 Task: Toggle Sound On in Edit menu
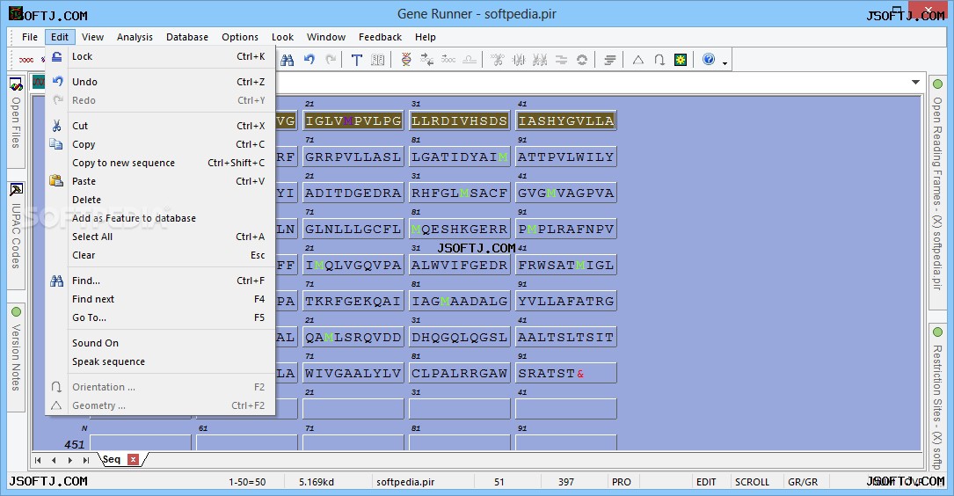pyautogui.click(x=161, y=343)
